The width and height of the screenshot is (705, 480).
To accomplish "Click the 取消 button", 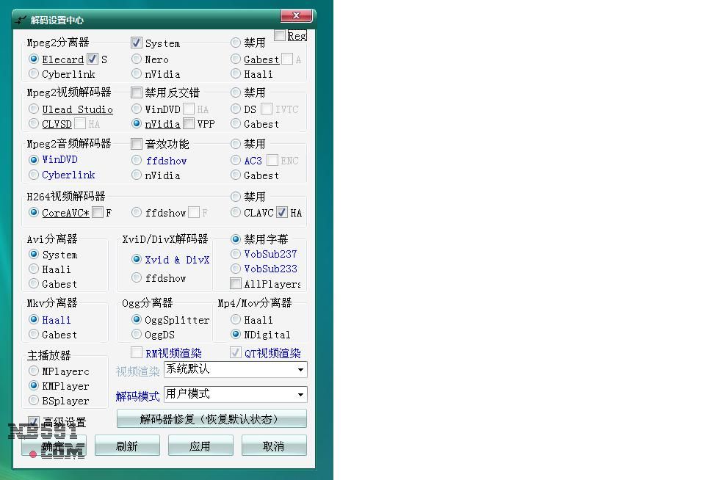I will pyautogui.click(x=274, y=446).
